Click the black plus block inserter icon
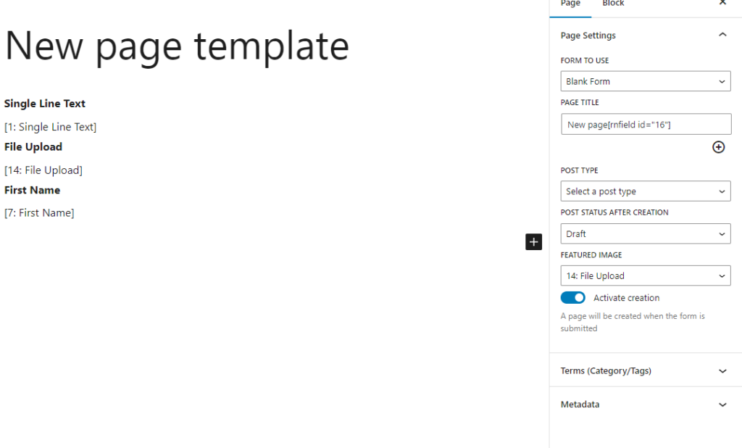Screen dimensions: 742x448 click(533, 242)
